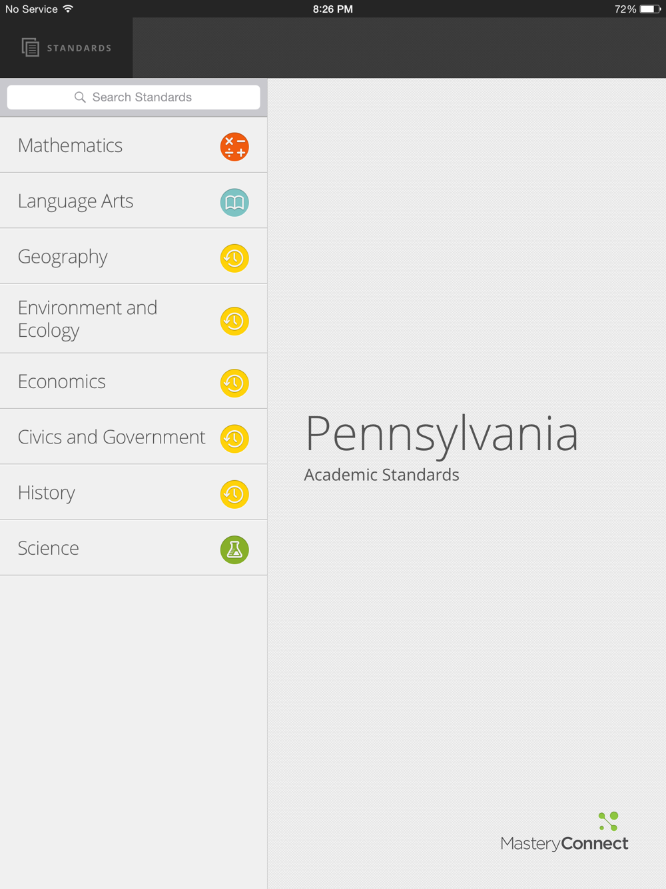The image size is (666, 889).
Task: Open the Economics standards
Action: point(133,381)
